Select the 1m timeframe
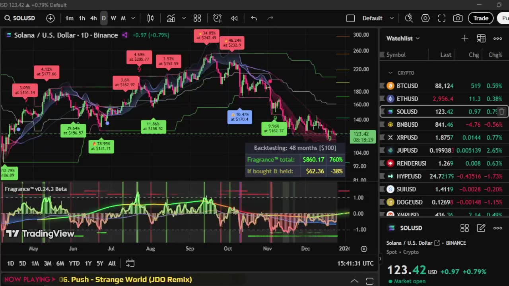Screen dimensions: 509x286 pos(69,18)
